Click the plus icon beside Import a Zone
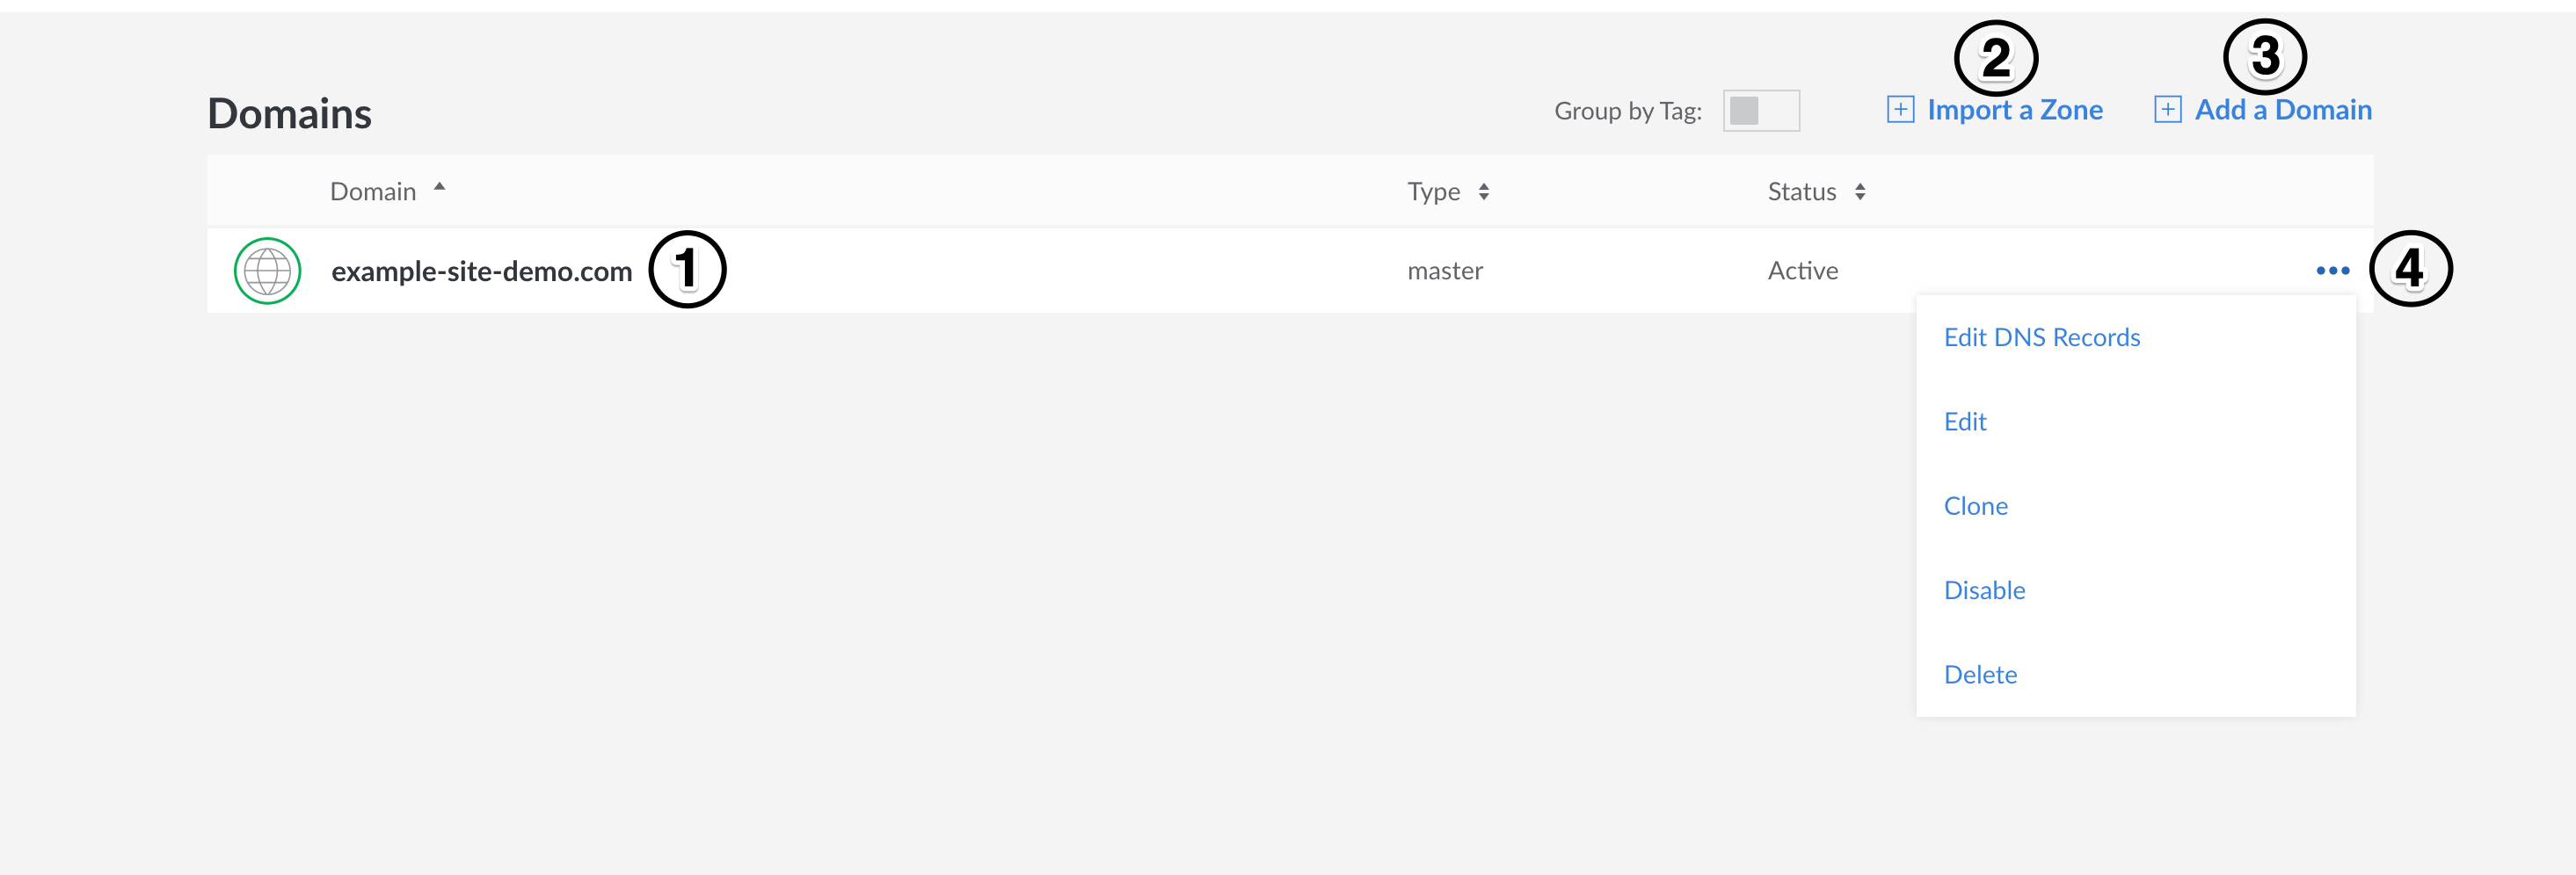The height and width of the screenshot is (875, 2576). point(1900,110)
